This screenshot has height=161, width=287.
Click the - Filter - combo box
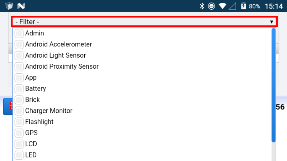[x=145, y=22]
